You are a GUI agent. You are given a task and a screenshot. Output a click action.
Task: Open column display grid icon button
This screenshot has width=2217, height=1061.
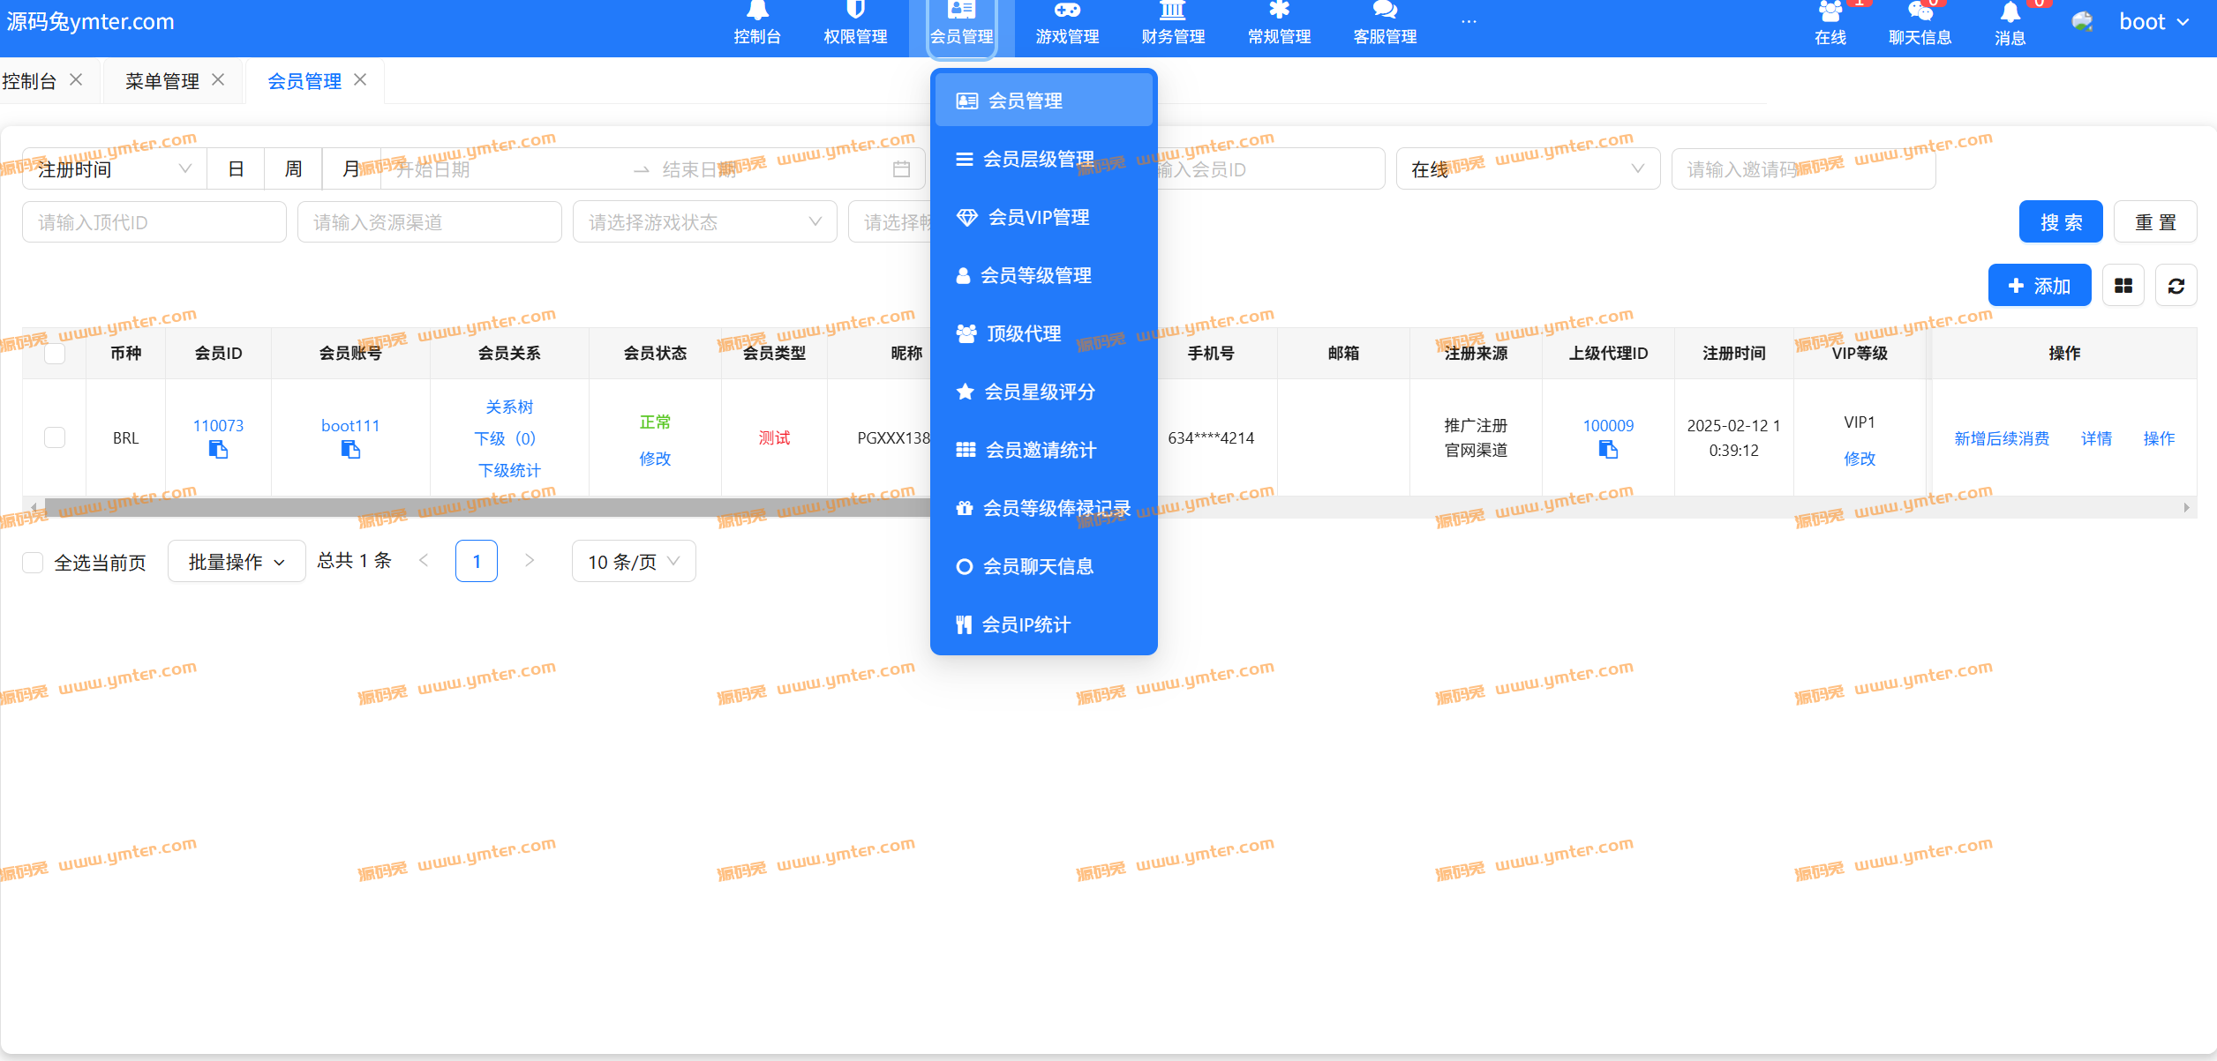(2123, 286)
